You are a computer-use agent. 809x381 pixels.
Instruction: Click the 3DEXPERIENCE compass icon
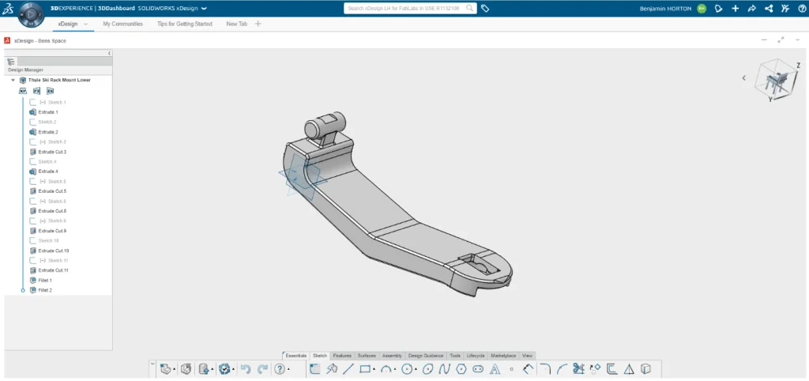point(30,14)
